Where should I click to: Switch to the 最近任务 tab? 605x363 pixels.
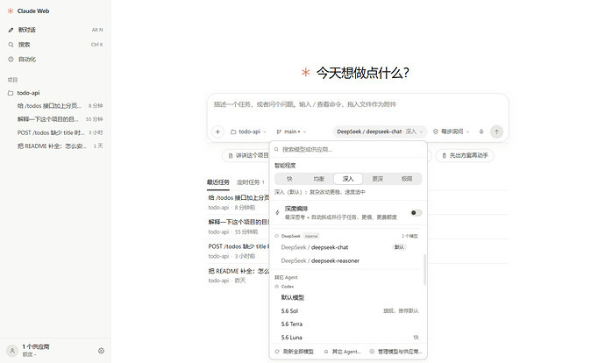click(x=218, y=182)
